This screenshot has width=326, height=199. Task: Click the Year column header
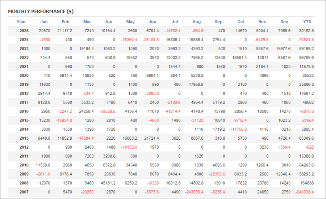pyautogui.click(x=21, y=22)
